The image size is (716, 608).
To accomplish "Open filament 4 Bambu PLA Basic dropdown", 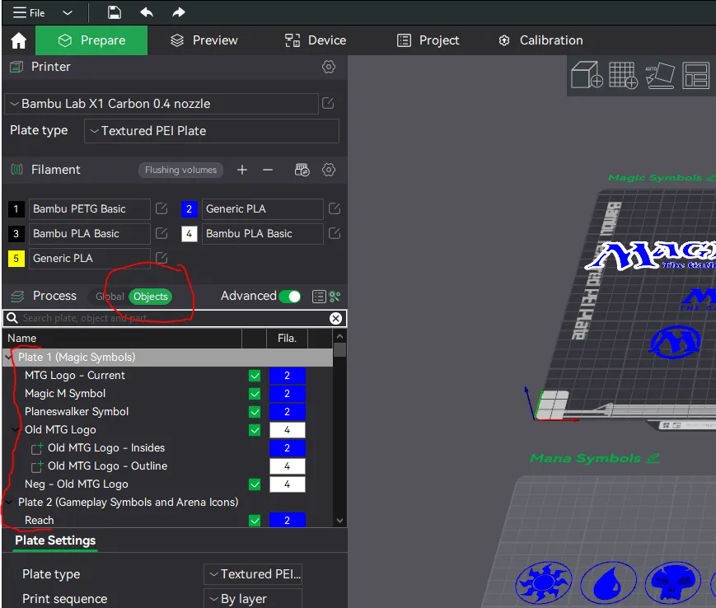I will click(x=263, y=234).
